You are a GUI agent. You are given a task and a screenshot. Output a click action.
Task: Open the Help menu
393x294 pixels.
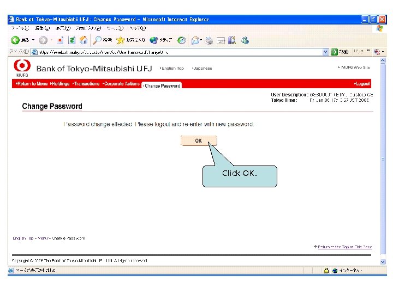pyautogui.click(x=138, y=28)
